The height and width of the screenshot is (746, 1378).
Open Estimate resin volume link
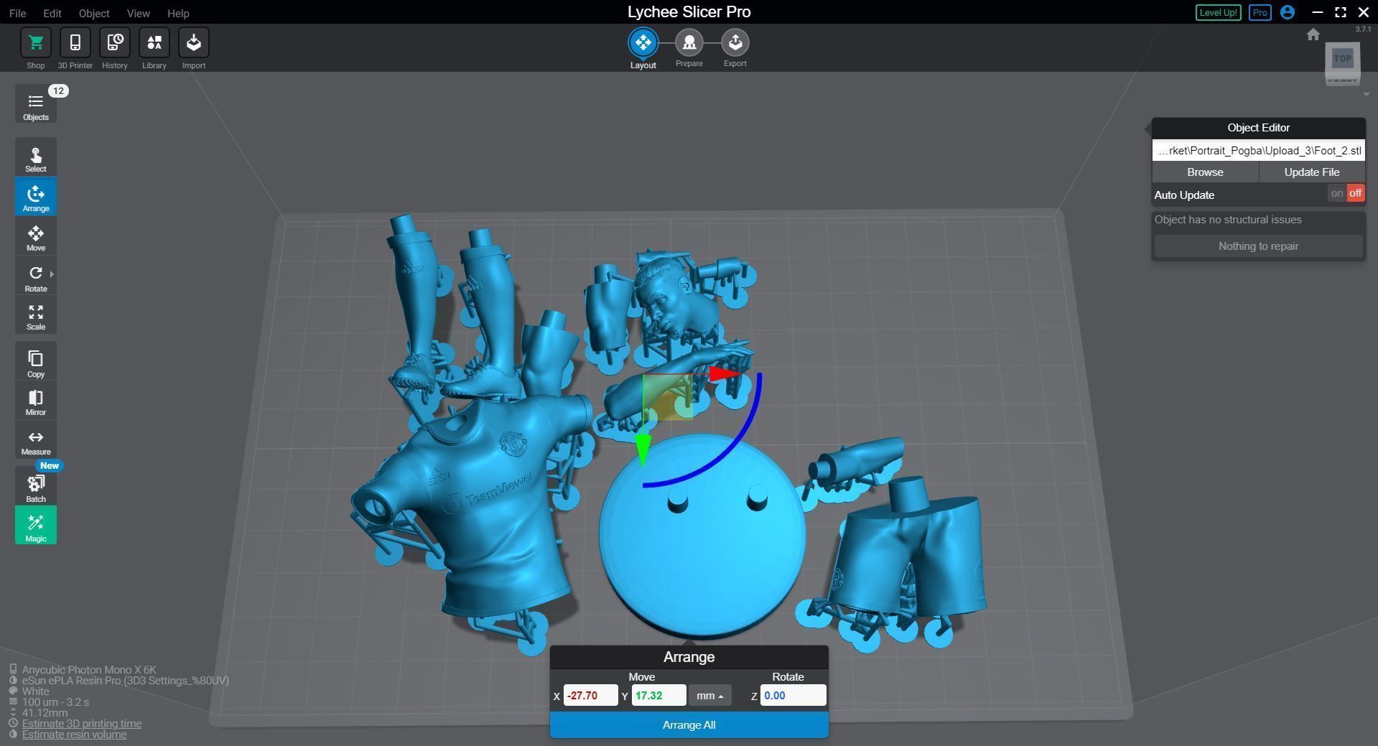[x=74, y=735]
